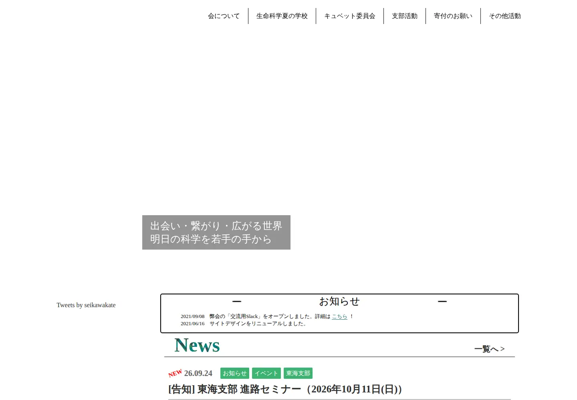Select the green お知らせ category tag
The image size is (577, 400).
click(x=235, y=373)
